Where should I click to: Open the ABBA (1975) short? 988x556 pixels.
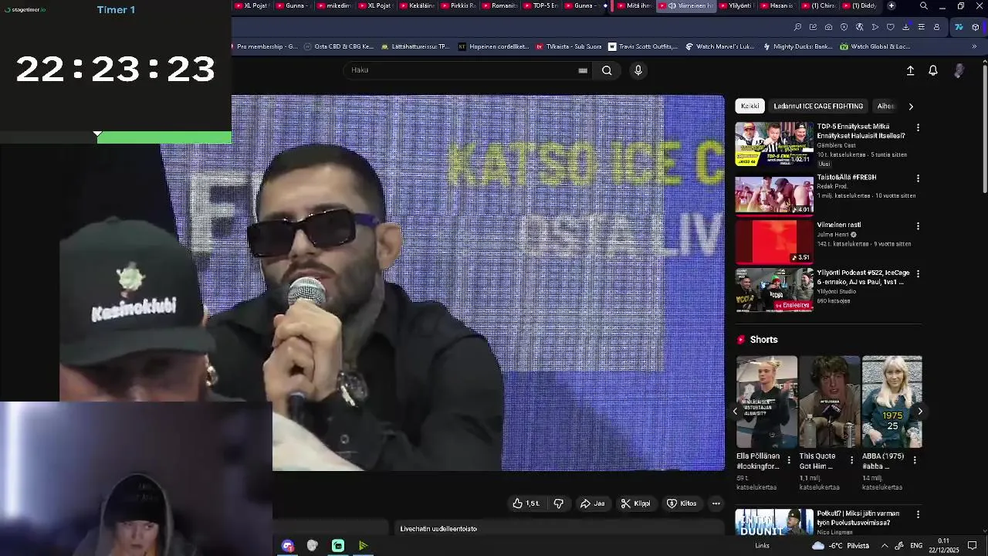[892, 402]
